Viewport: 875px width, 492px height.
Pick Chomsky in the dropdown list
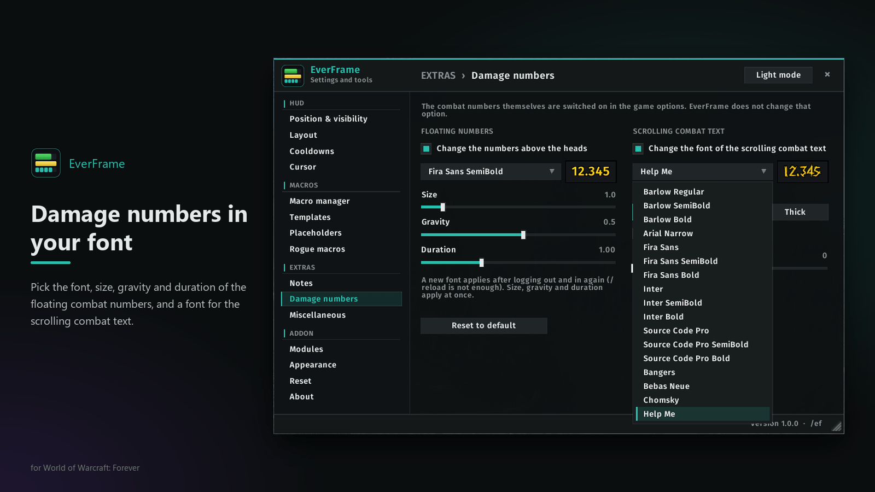coord(702,400)
